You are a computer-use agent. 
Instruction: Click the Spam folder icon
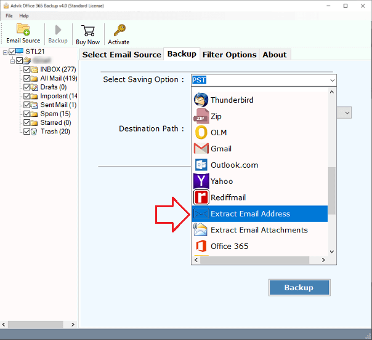coord(34,114)
